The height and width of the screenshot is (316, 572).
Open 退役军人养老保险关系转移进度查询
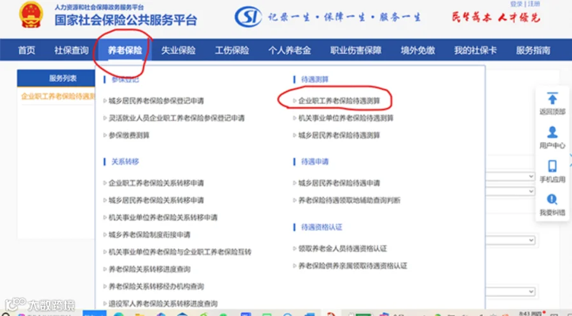pyautogui.click(x=163, y=303)
